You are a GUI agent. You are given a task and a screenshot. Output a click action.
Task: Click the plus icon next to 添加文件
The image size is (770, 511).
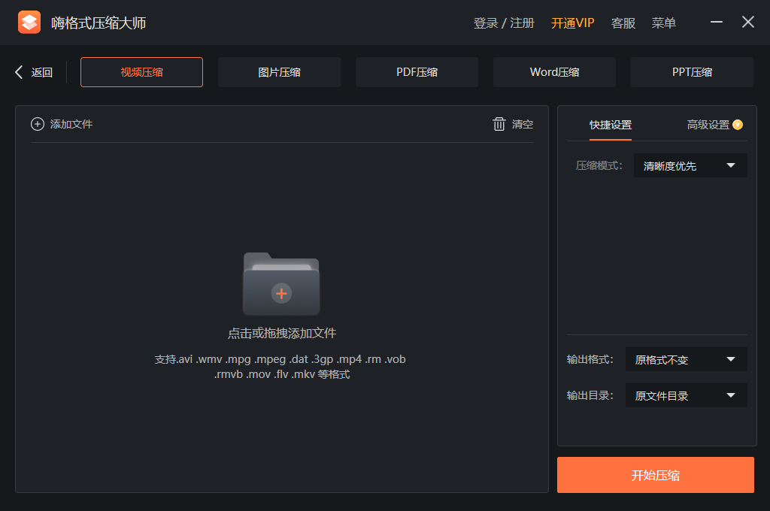coord(37,124)
